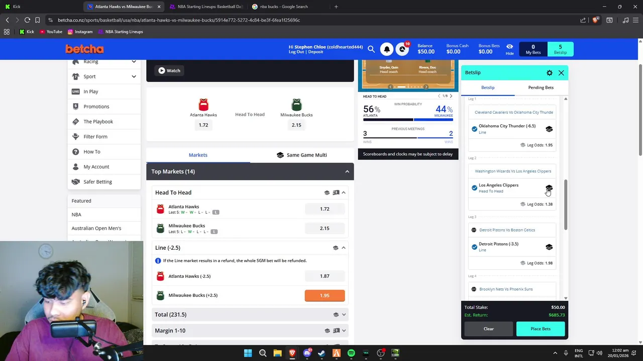Select Atlanta Hawks (-2.5) line odds 1.87
The width and height of the screenshot is (643, 361).
click(x=325, y=276)
